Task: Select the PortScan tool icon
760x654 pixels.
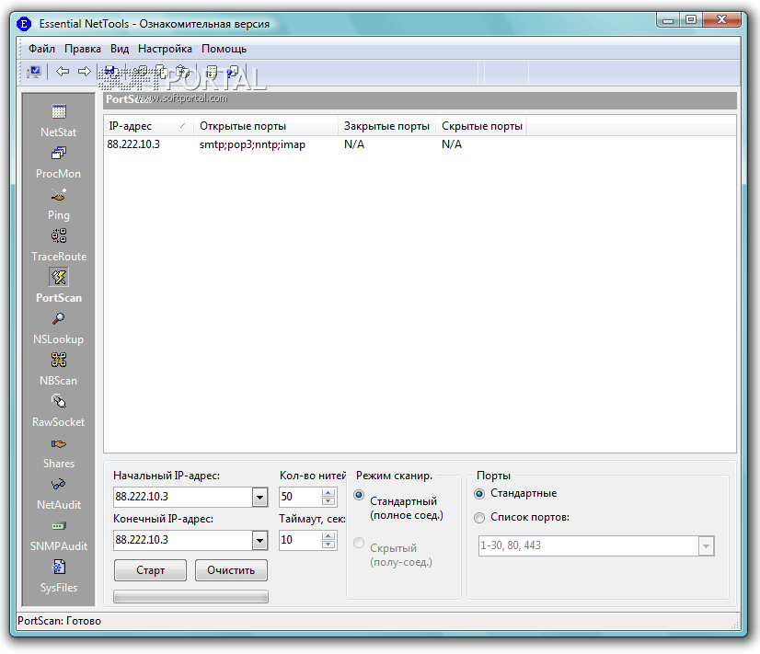Action: tap(59, 278)
